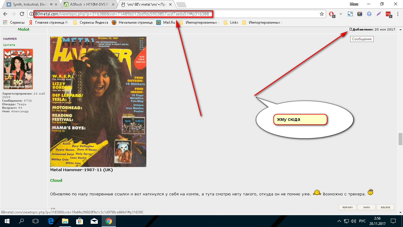Open Mail app from taskbar
The image size is (403, 227).
(94, 221)
